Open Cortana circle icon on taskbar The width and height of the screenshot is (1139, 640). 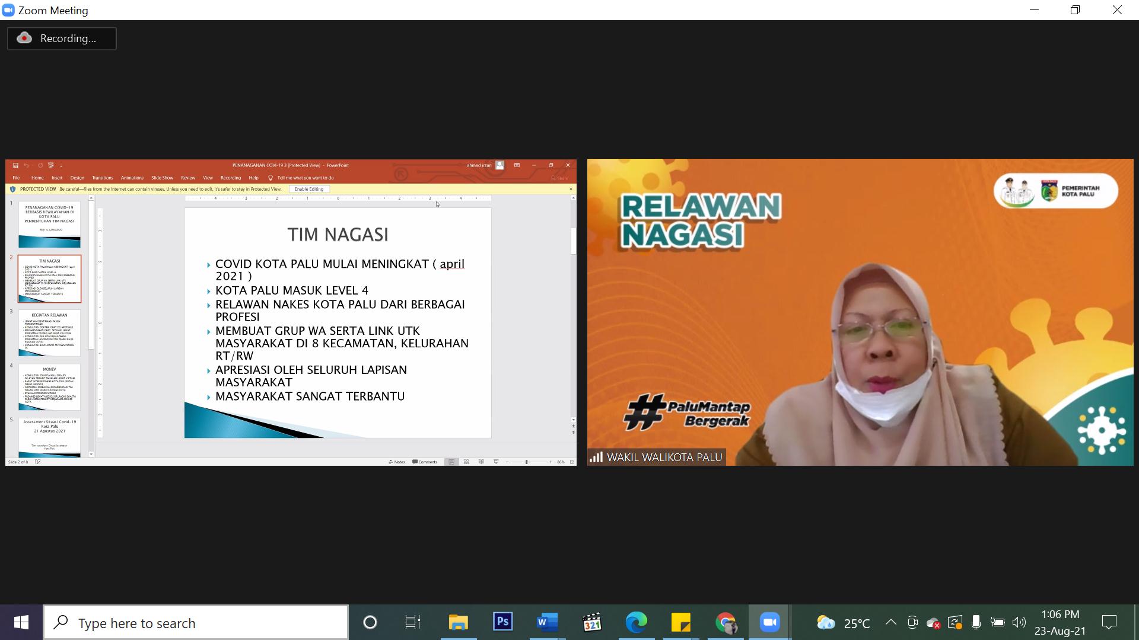370,622
